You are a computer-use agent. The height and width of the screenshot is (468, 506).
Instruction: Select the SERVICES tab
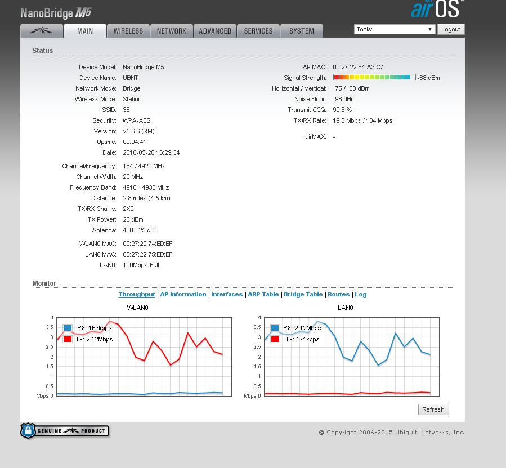tap(258, 31)
